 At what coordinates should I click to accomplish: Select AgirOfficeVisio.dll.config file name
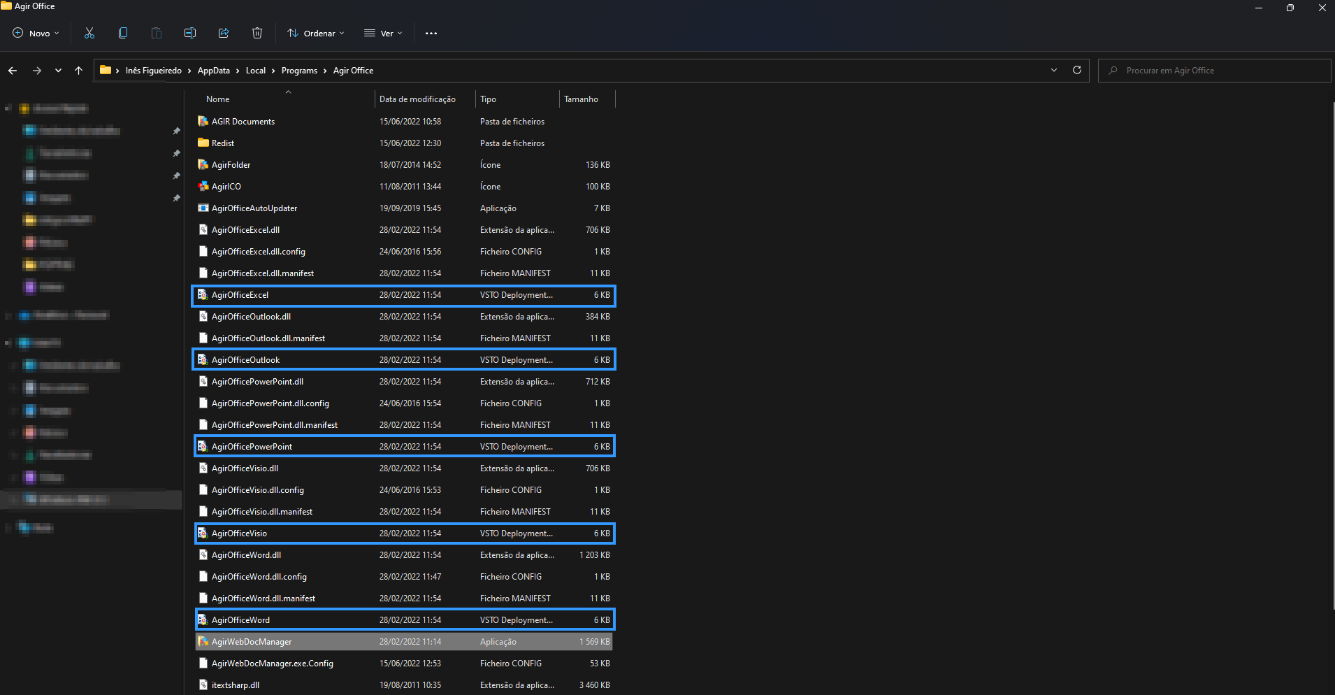[258, 489]
